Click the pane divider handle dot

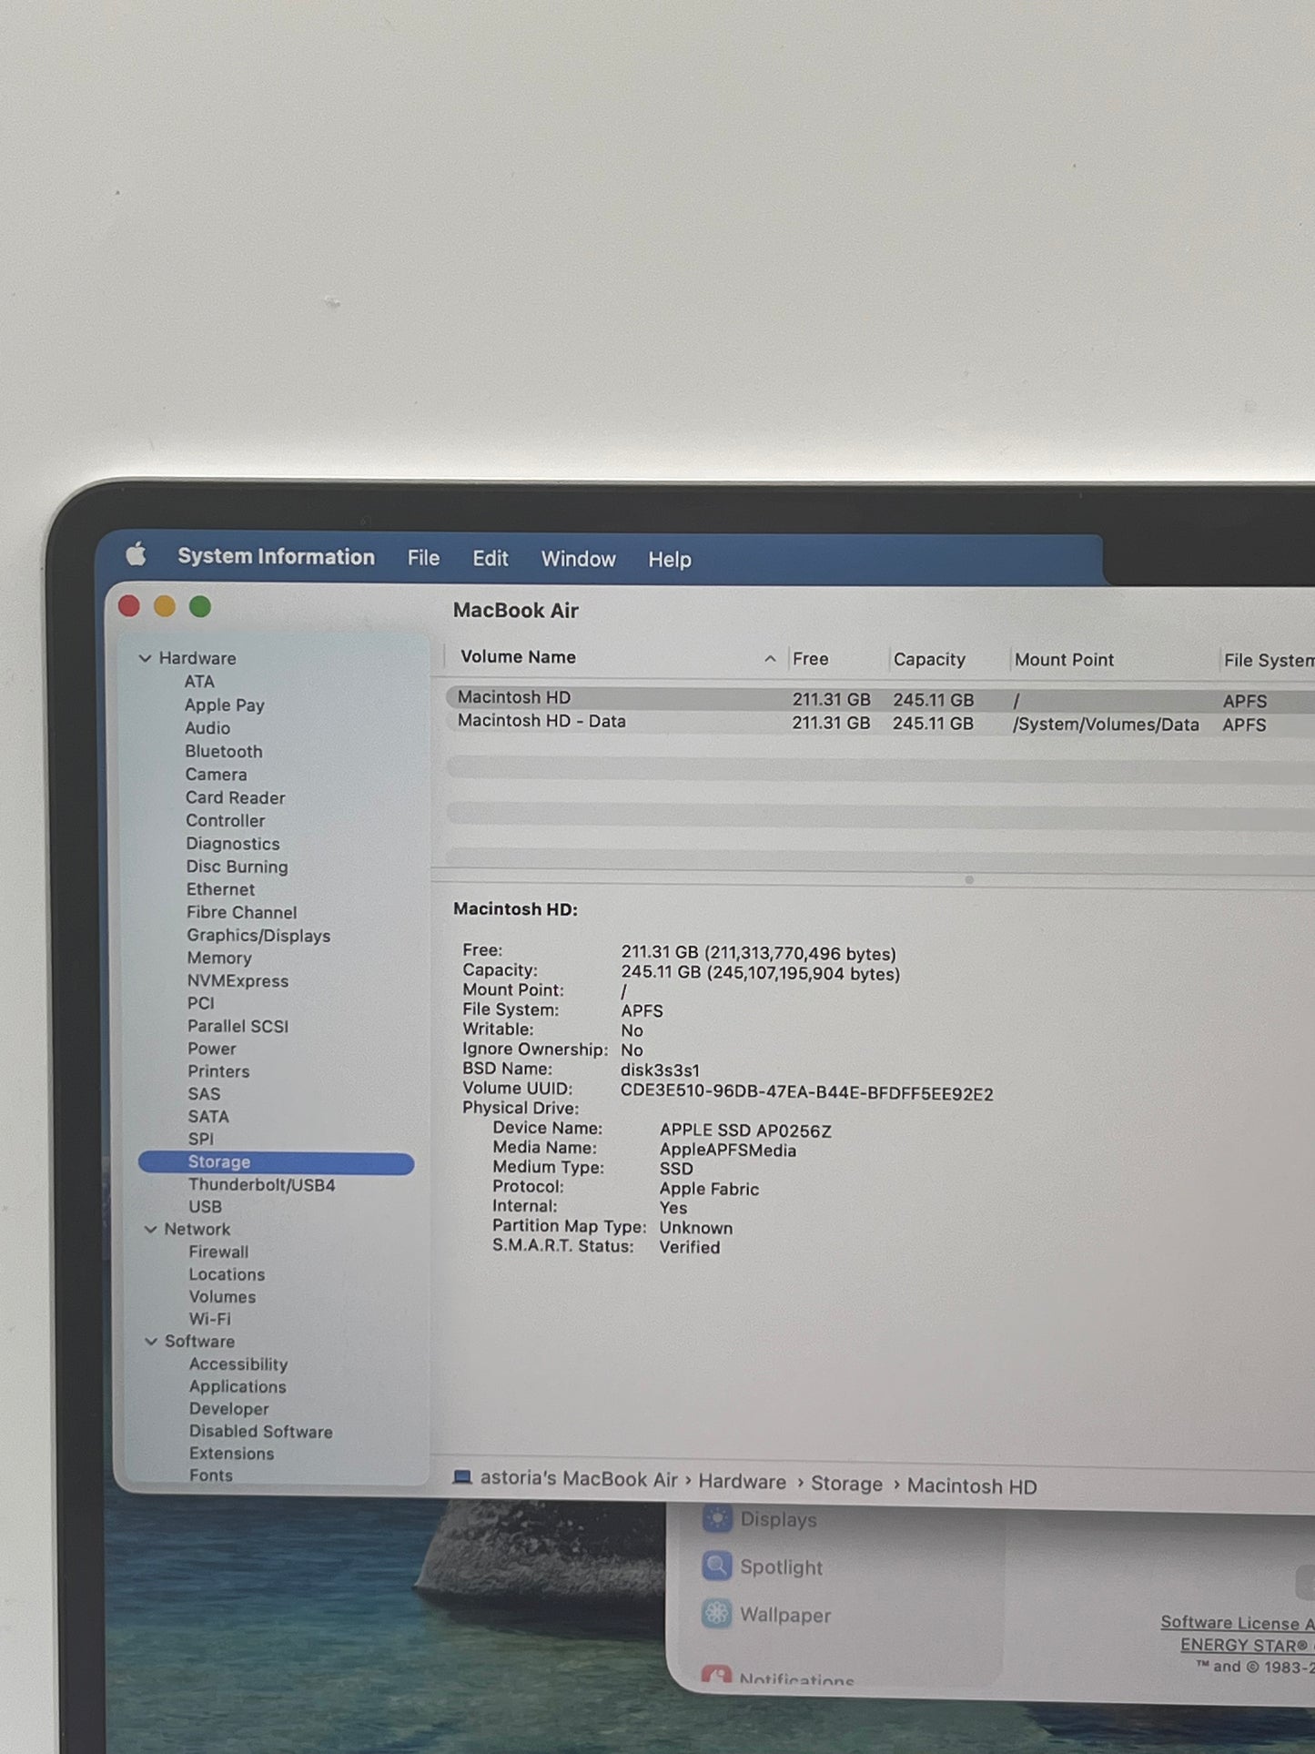click(969, 879)
